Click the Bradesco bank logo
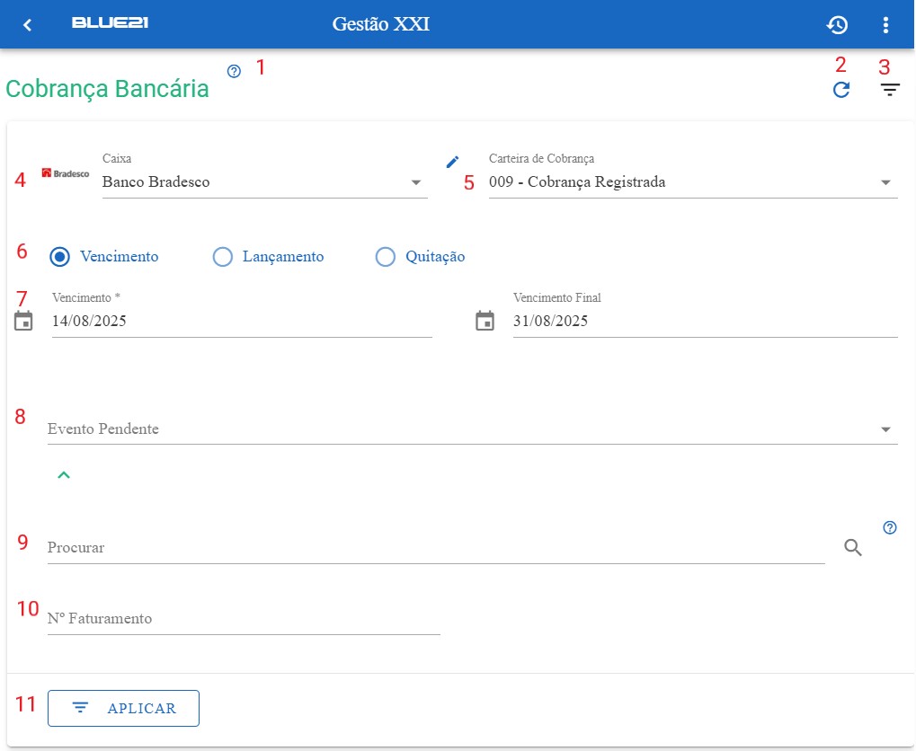The height and width of the screenshot is (751, 916). (x=66, y=172)
